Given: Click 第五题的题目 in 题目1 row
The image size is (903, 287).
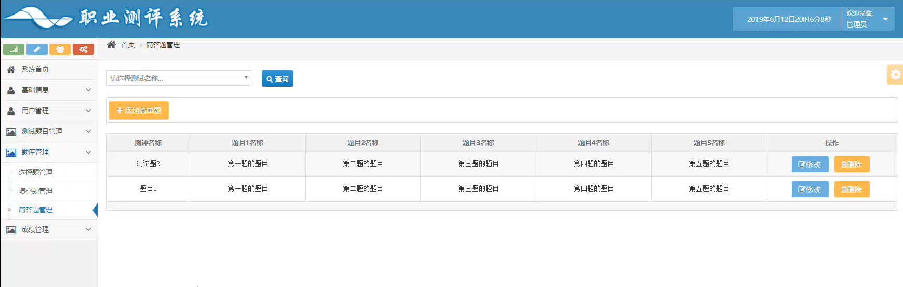Looking at the screenshot, I should (x=709, y=189).
